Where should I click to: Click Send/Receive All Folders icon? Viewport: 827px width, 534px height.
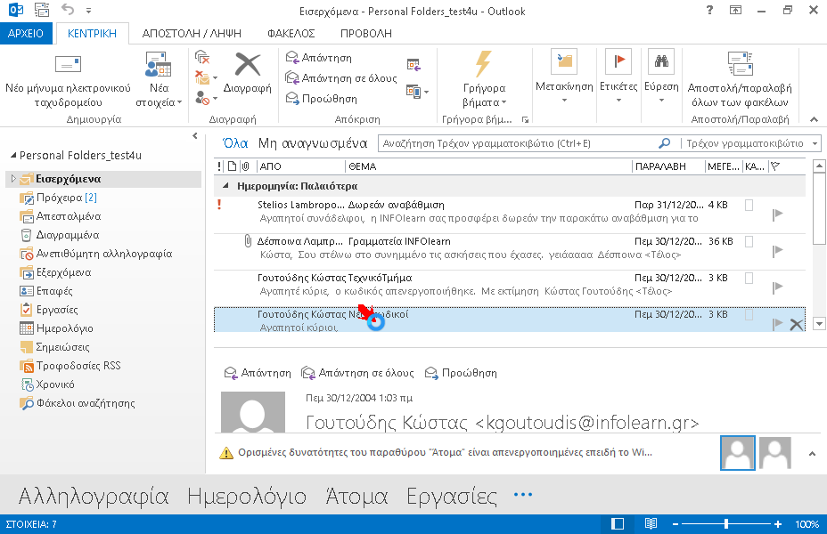(x=740, y=64)
